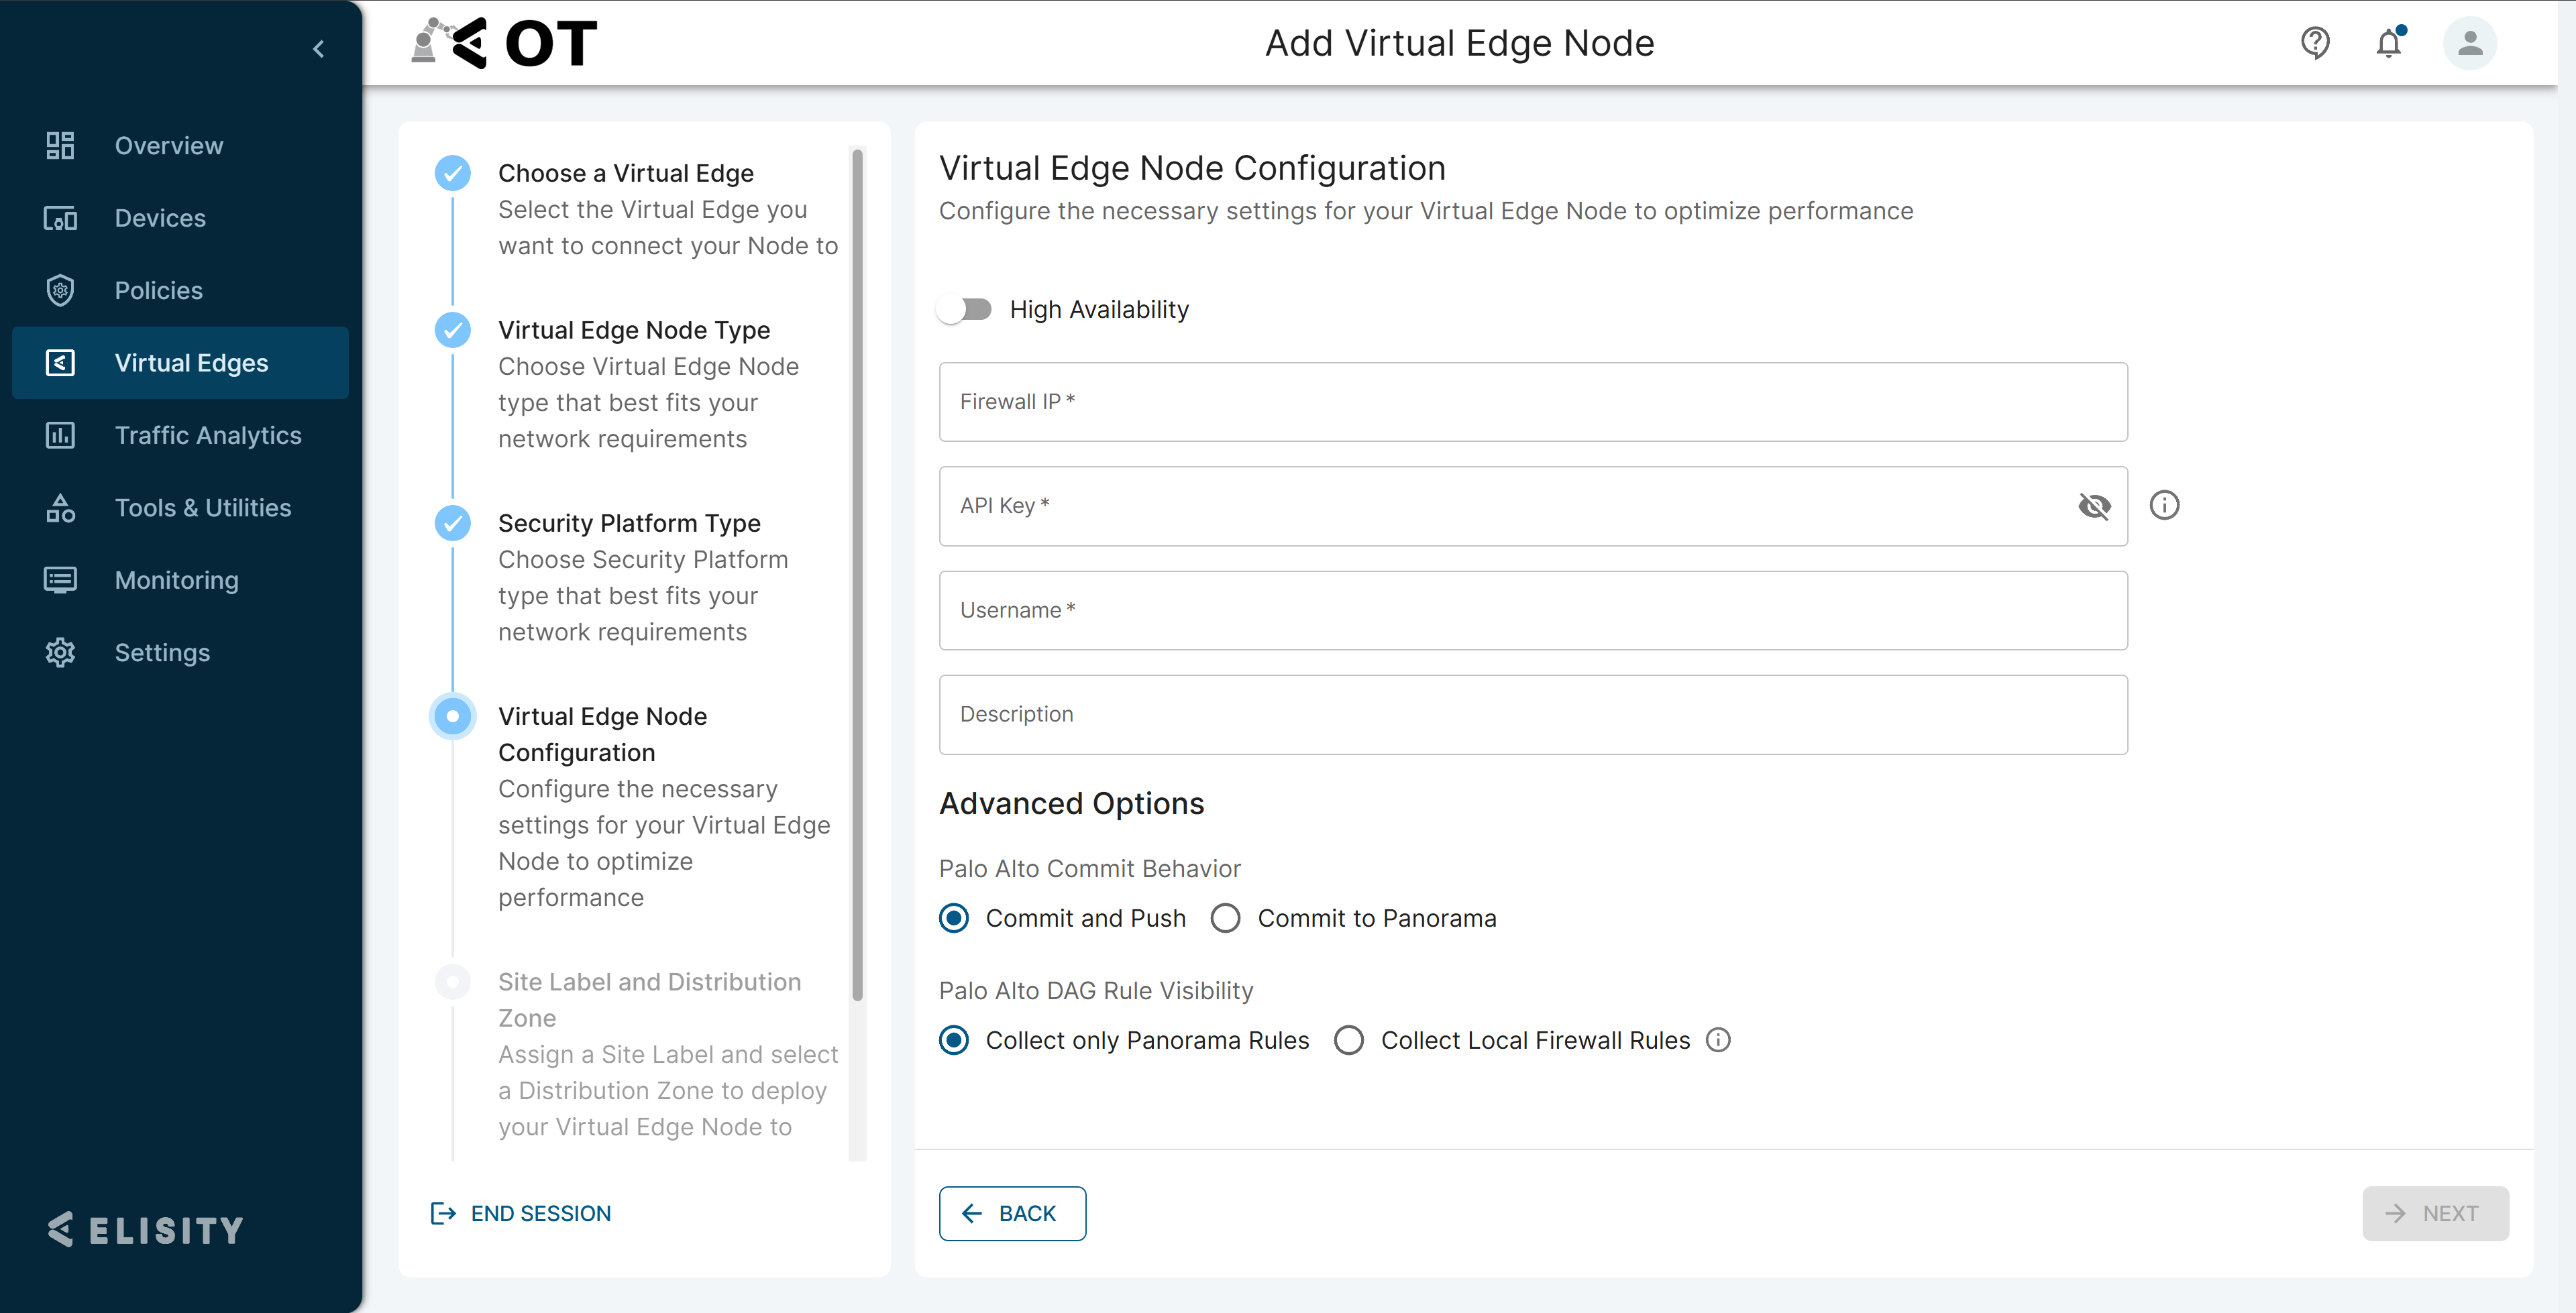Click the Overview dashboard icon
This screenshot has width=2576, height=1313.
[x=60, y=145]
